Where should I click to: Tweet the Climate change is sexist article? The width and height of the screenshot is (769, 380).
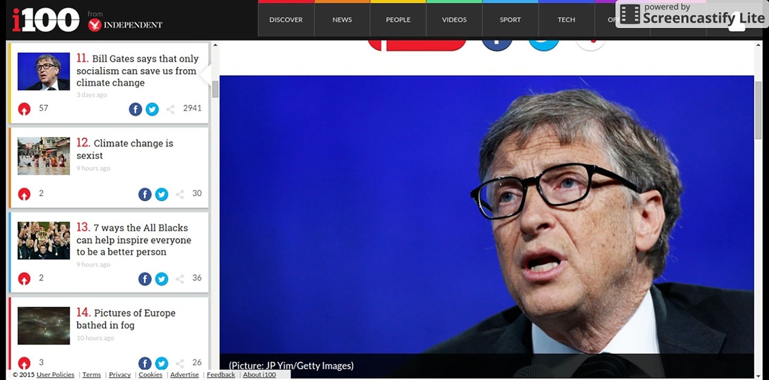162,194
